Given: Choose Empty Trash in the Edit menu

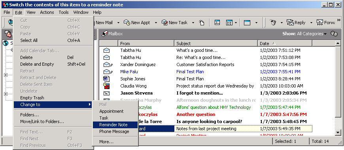Looking at the screenshot, I should 53,98.
